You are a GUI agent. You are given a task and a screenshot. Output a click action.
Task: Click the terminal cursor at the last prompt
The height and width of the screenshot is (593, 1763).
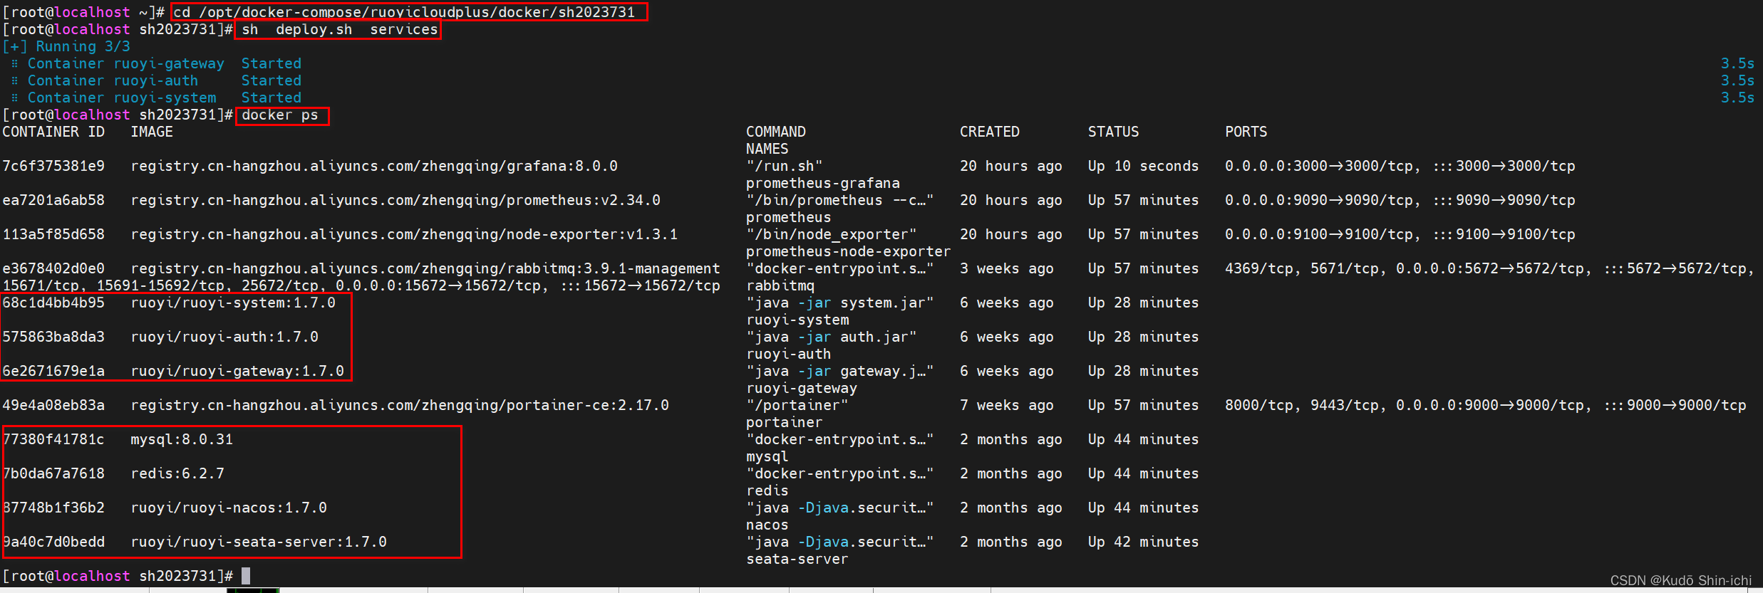click(246, 576)
